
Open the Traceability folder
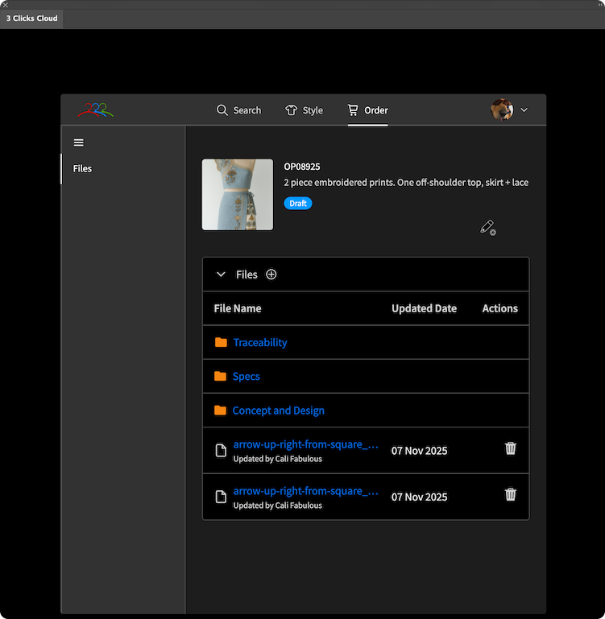coord(259,343)
